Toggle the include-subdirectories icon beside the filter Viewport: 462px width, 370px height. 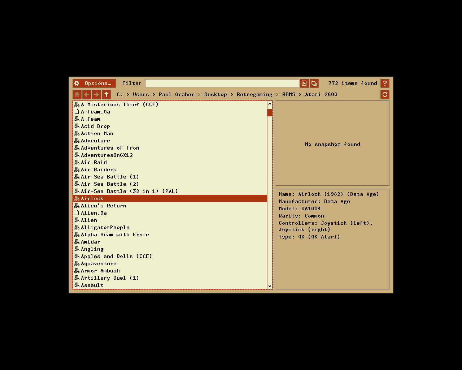pyautogui.click(x=314, y=83)
